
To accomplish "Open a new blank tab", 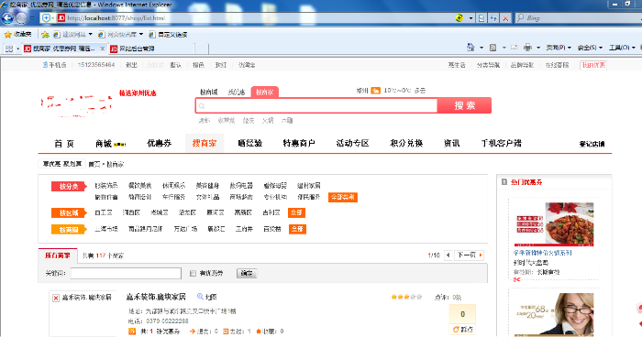I will 201,49.
